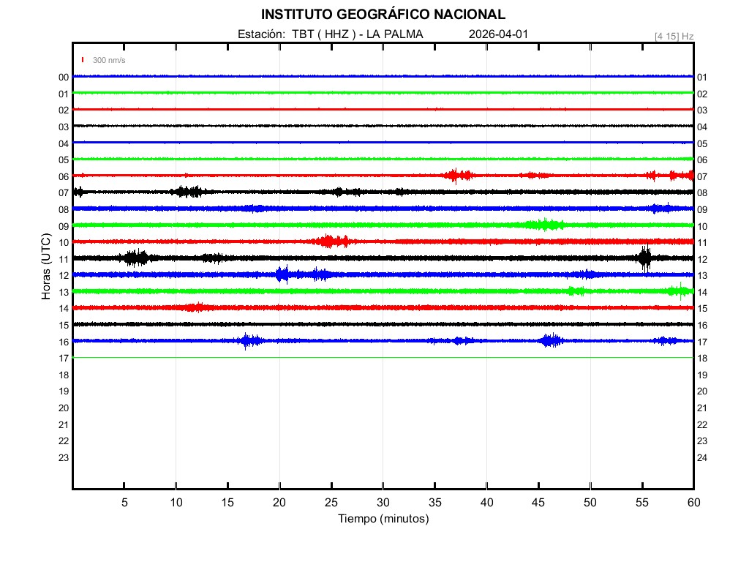Select the blue event near minute 46 on the hour 16 trace

point(550,340)
